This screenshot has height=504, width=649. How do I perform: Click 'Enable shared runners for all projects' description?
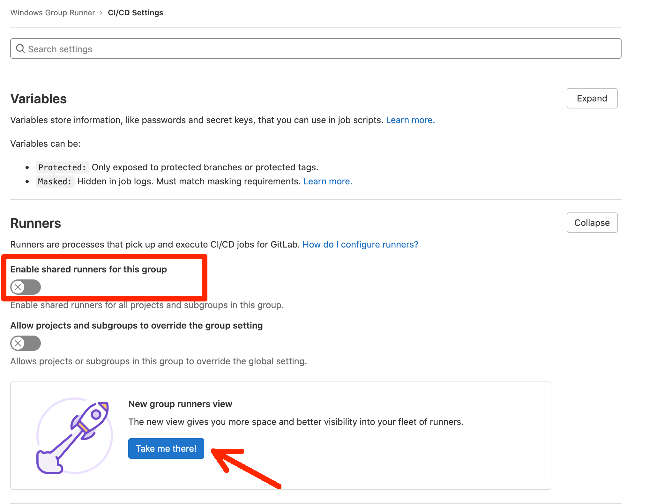point(147,305)
